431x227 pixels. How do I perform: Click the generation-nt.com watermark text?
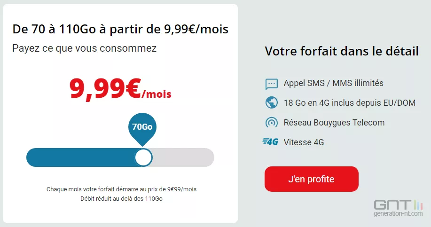pos(398,213)
